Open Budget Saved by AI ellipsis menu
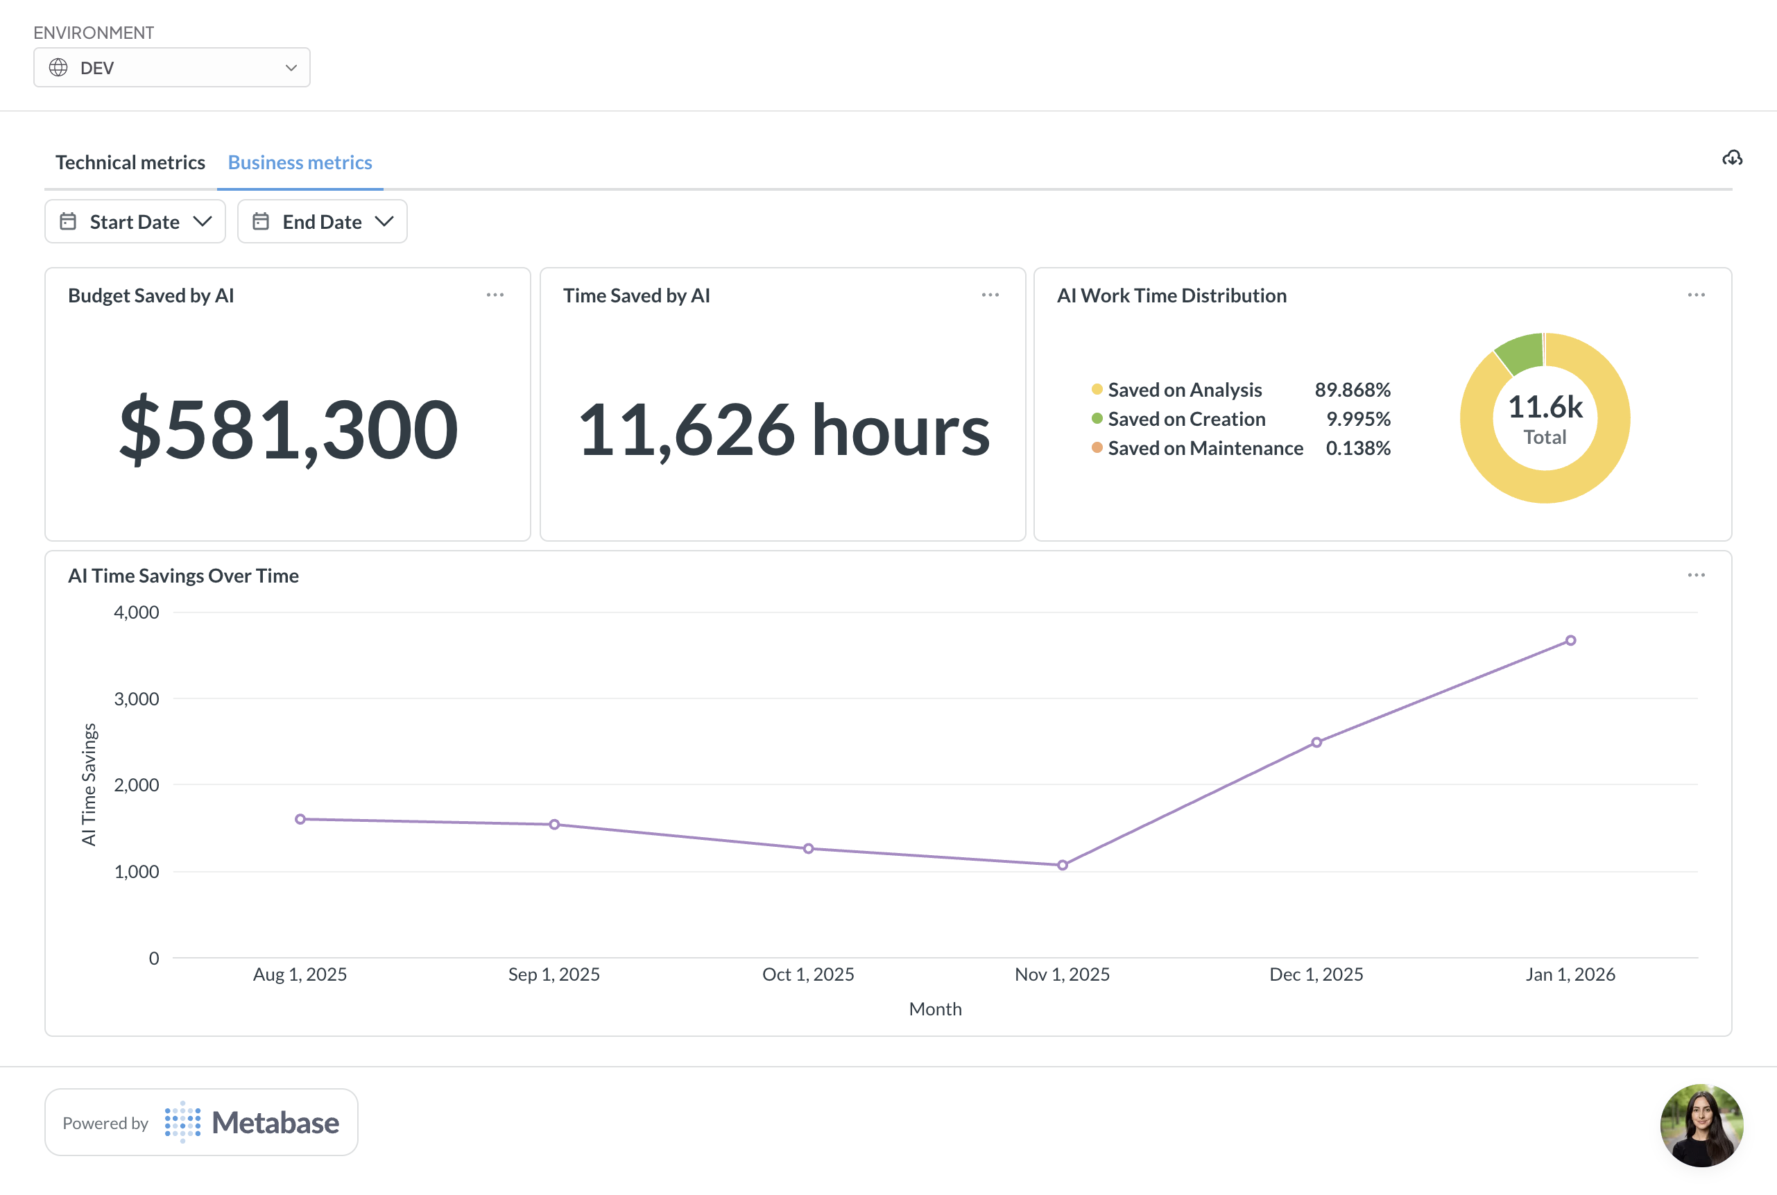 495,295
